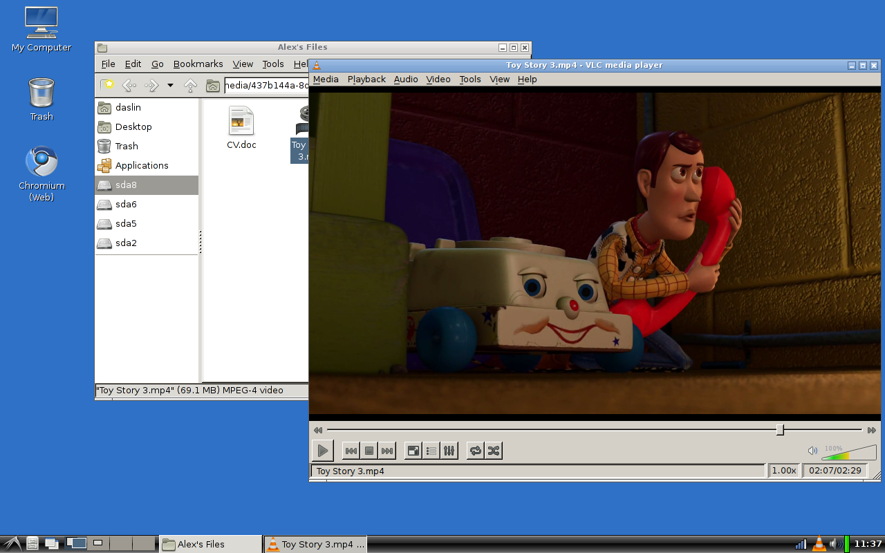This screenshot has height=553, width=885.
Task: Select Trash in file manager sidebar
Action: [x=147, y=146]
